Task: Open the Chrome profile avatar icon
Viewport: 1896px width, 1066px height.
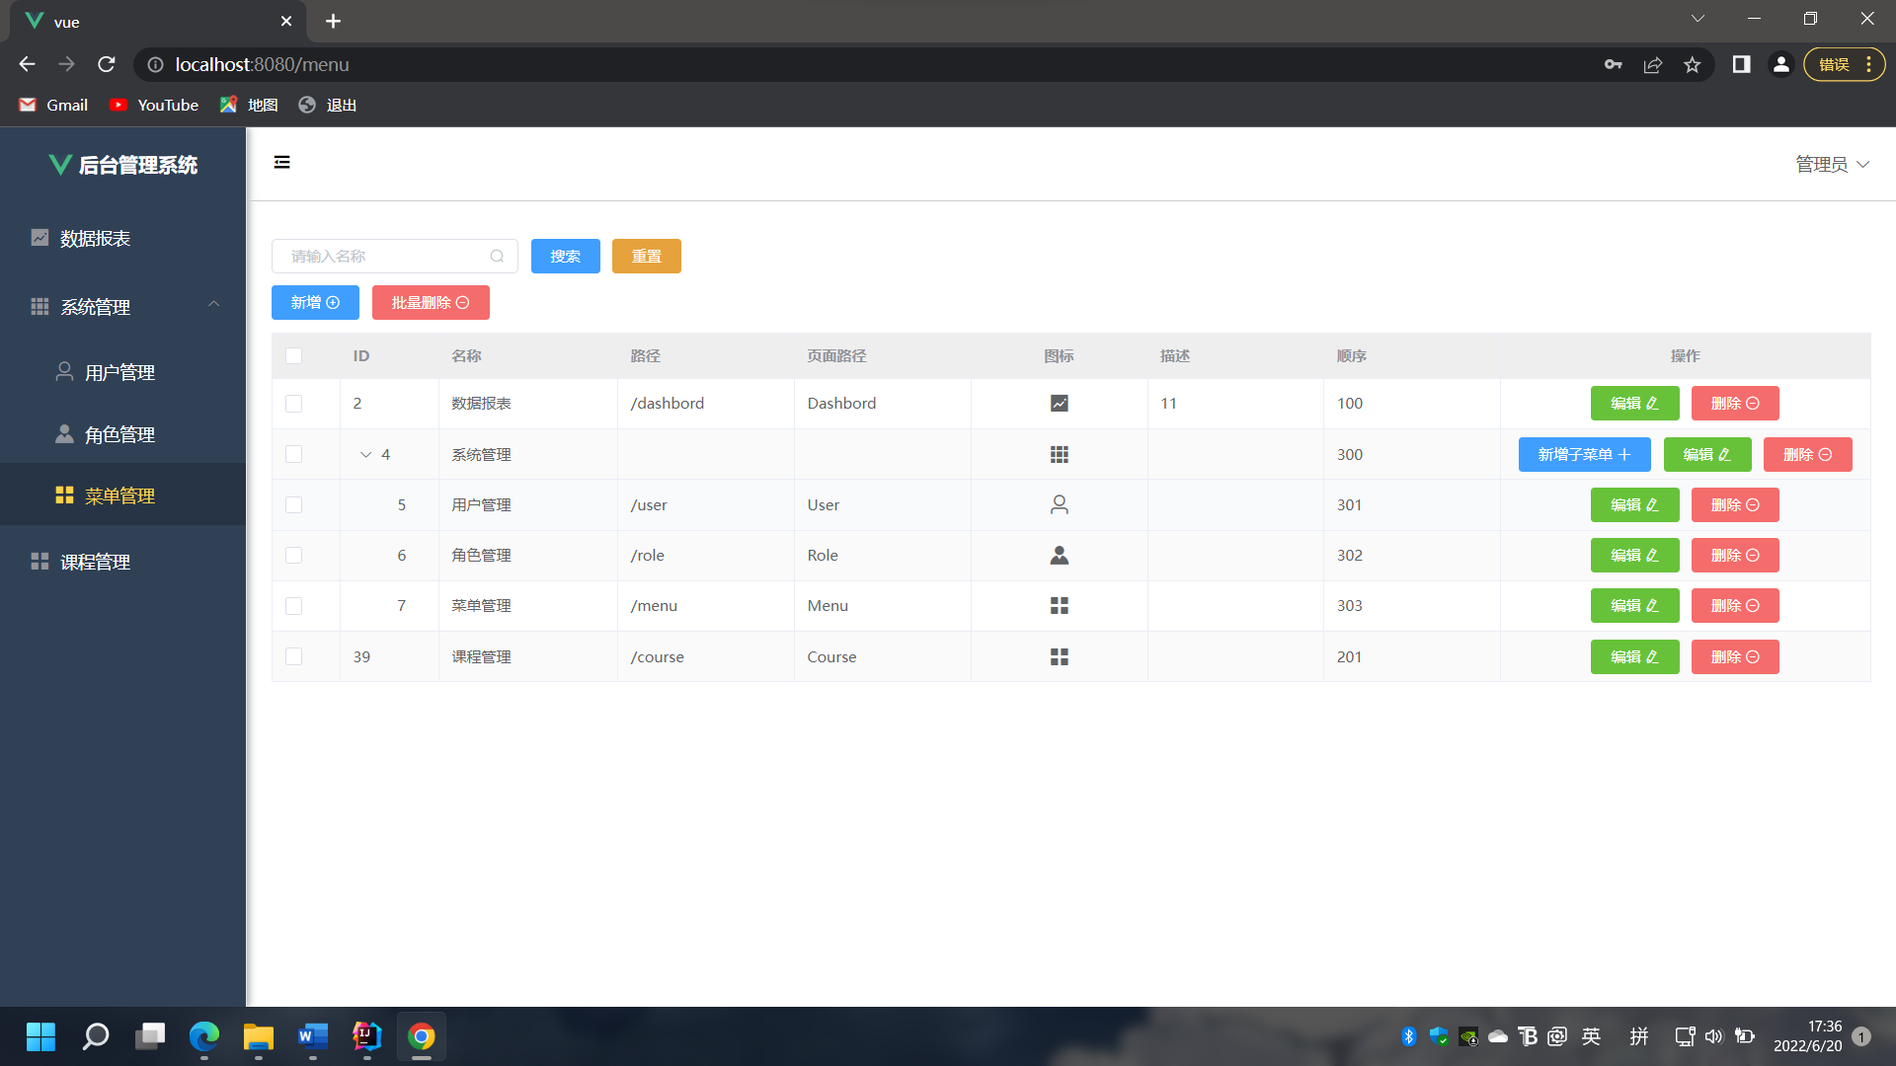Action: (x=1780, y=64)
